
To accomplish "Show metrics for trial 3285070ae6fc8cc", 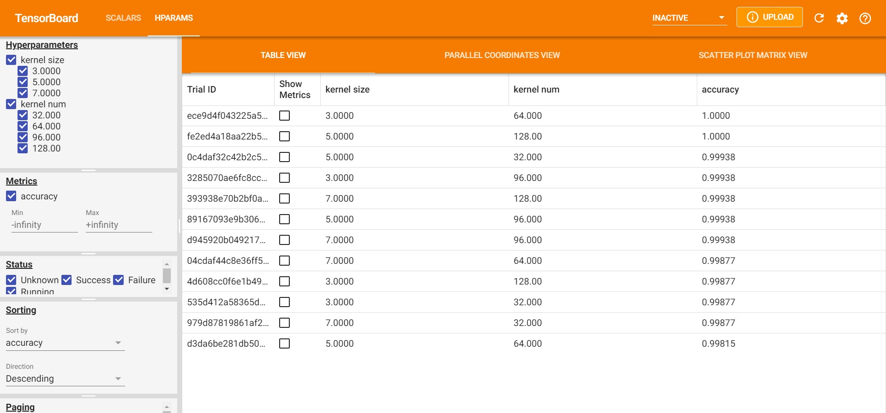I will click(285, 178).
